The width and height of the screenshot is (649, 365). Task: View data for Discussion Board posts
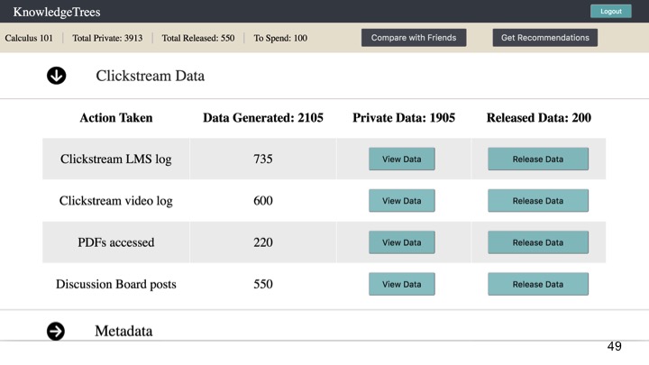click(401, 284)
